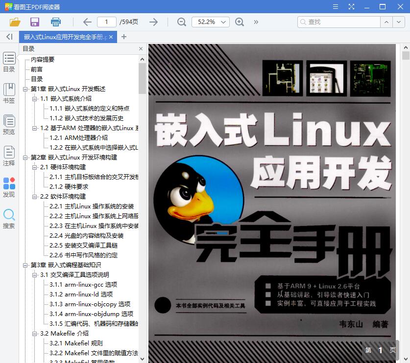Open the 书签 bookmarks sidebar panel
The width and height of the screenshot is (410, 363).
click(9, 93)
